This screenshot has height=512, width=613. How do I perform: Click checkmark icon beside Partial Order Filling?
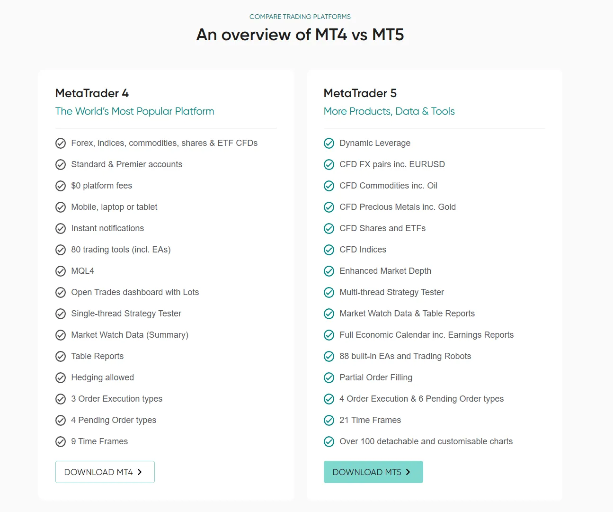pos(329,377)
